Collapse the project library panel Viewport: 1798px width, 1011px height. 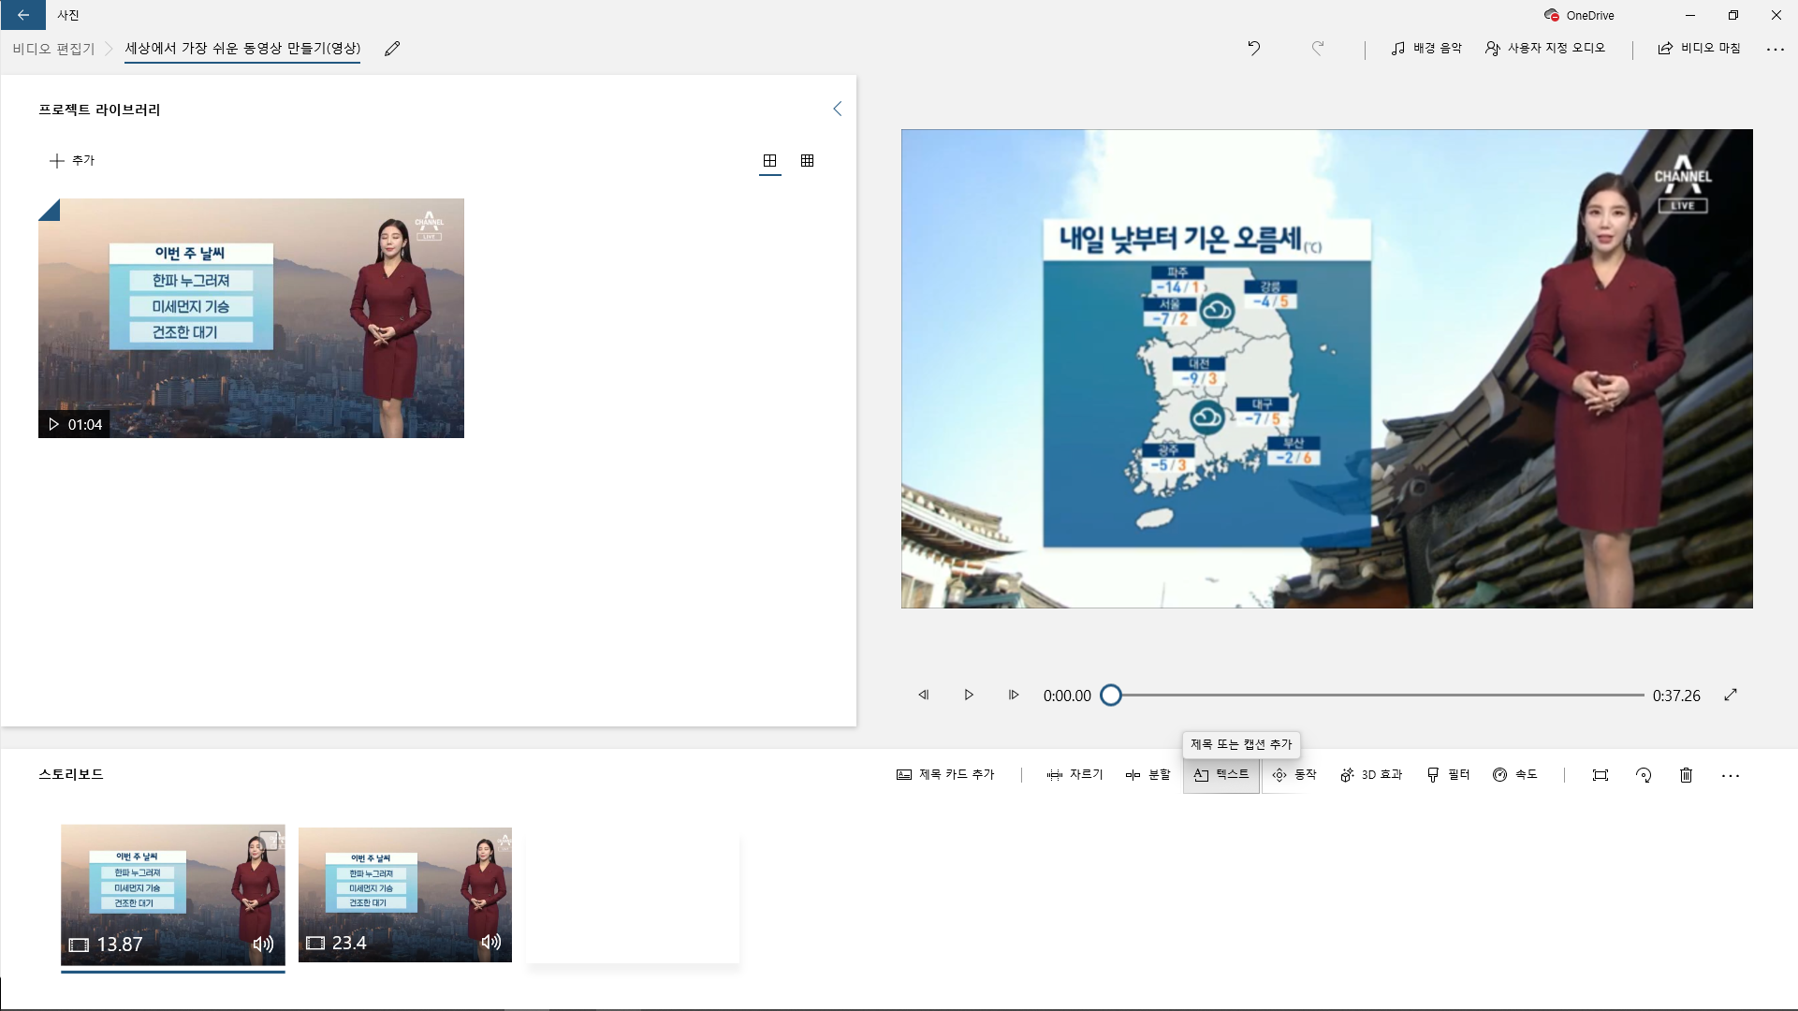click(838, 109)
